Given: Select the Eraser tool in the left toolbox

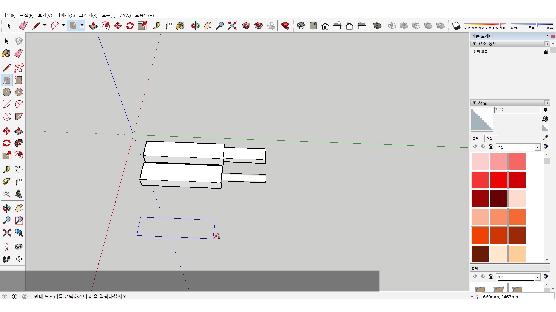Looking at the screenshot, I should click(19, 53).
